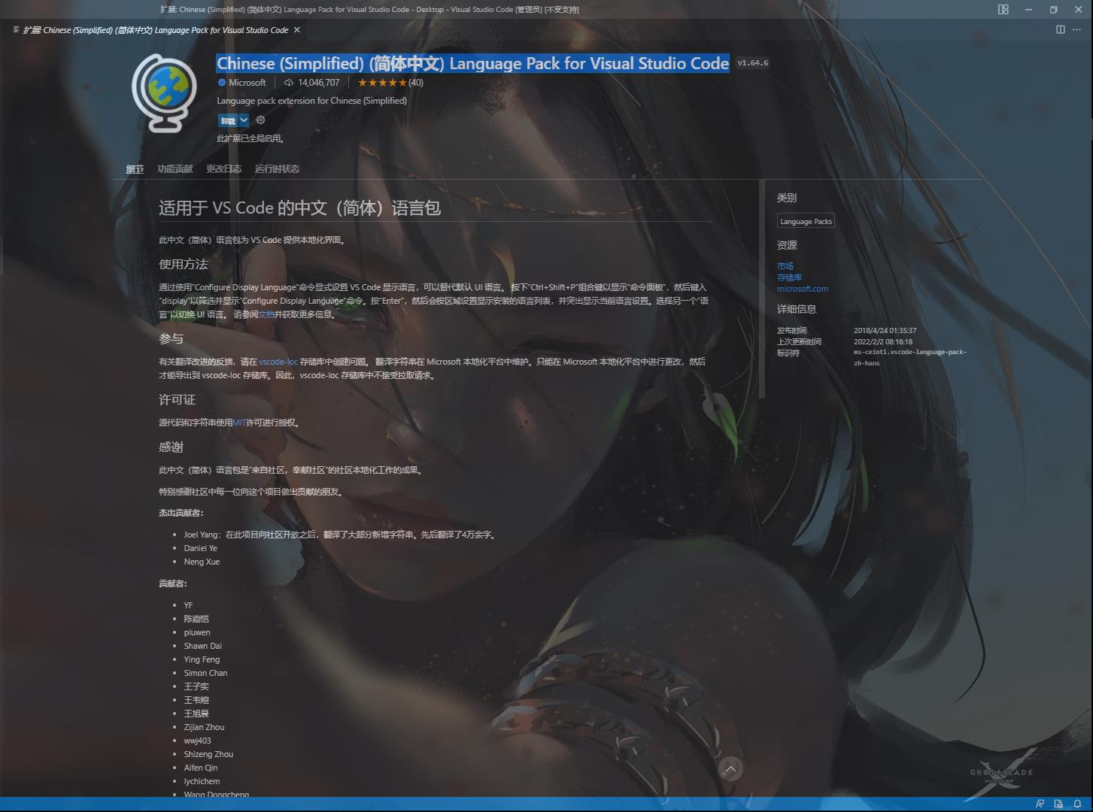Click the (40) ratings count
The height and width of the screenshot is (812, 1093).
pyautogui.click(x=416, y=83)
